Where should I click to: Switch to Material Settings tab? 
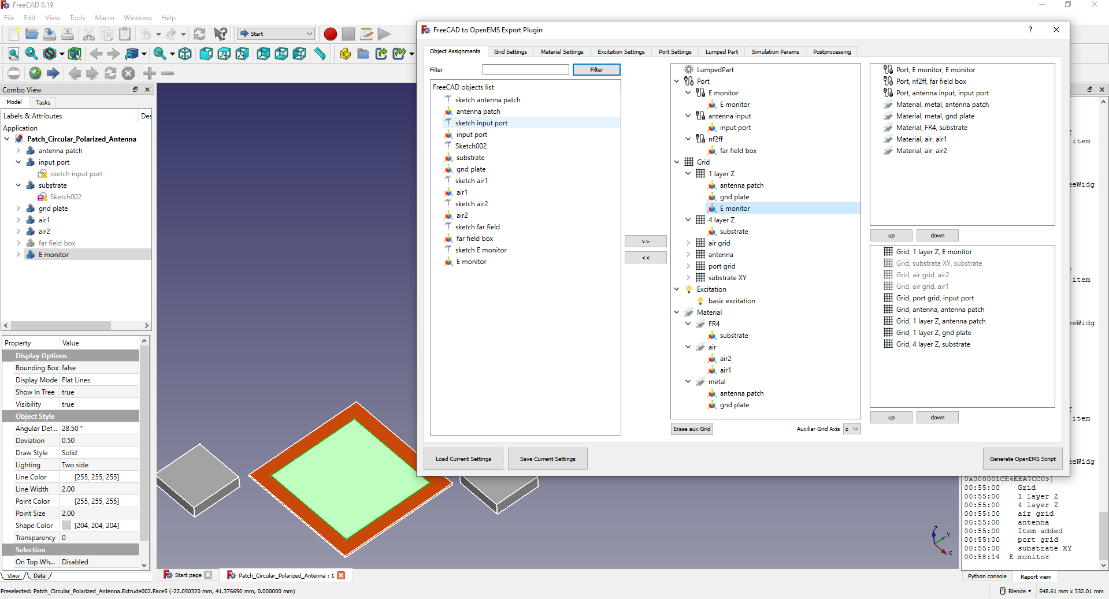pyautogui.click(x=562, y=52)
